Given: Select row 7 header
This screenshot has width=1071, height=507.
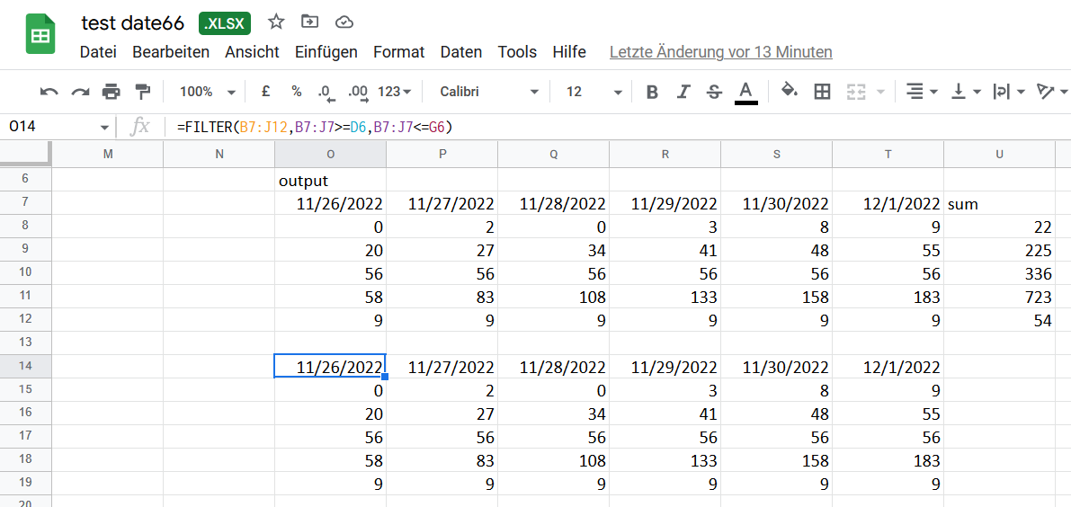Looking at the screenshot, I should click(x=26, y=203).
